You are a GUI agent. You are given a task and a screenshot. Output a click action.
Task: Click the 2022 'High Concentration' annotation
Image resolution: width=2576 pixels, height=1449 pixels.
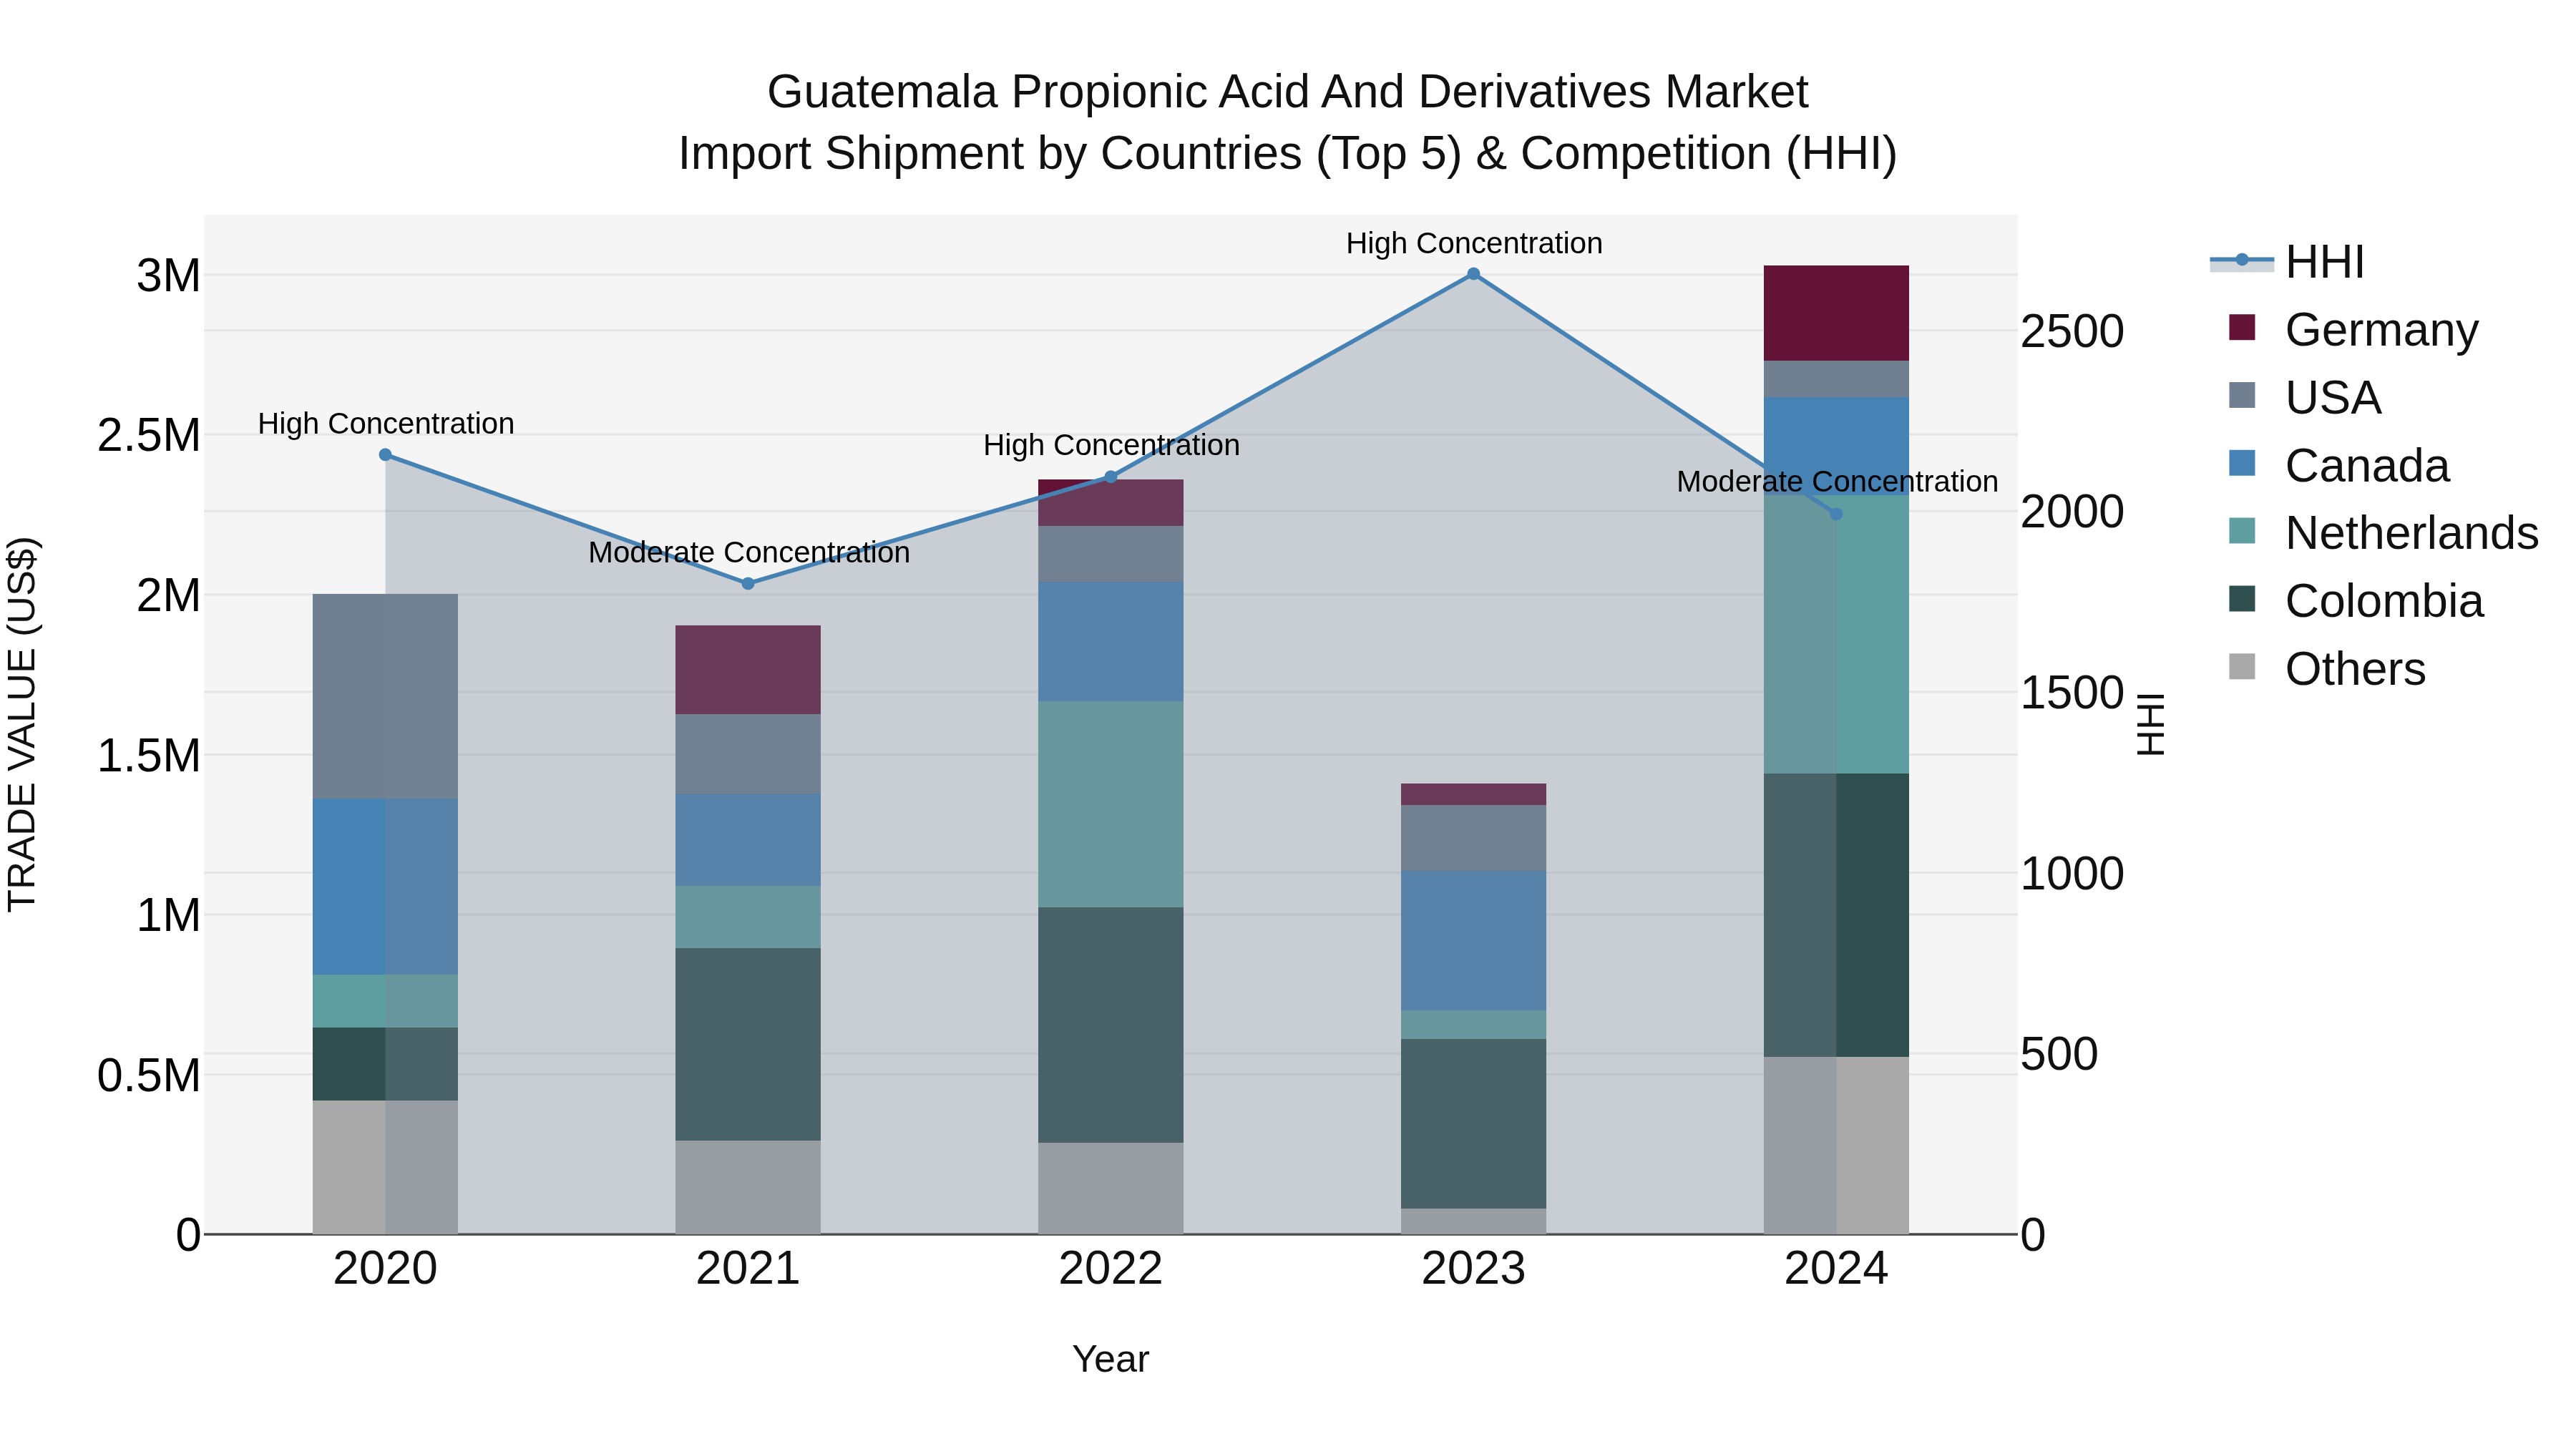point(1111,446)
